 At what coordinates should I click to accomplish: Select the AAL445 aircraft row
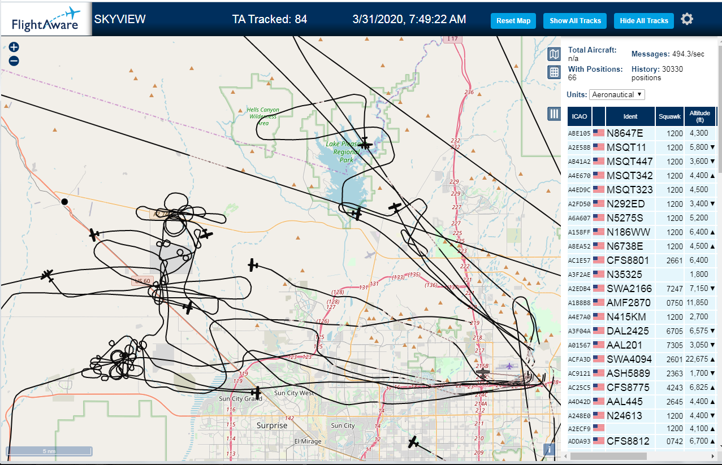pos(642,402)
